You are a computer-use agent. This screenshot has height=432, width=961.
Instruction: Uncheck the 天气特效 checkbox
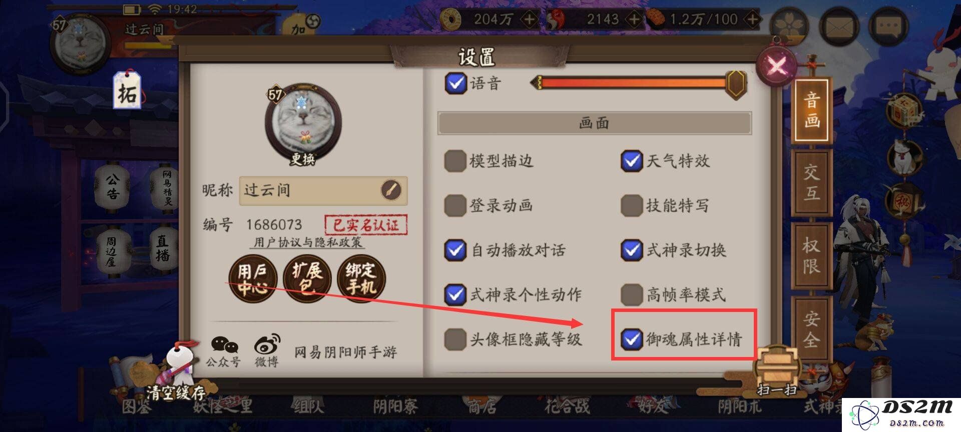631,161
